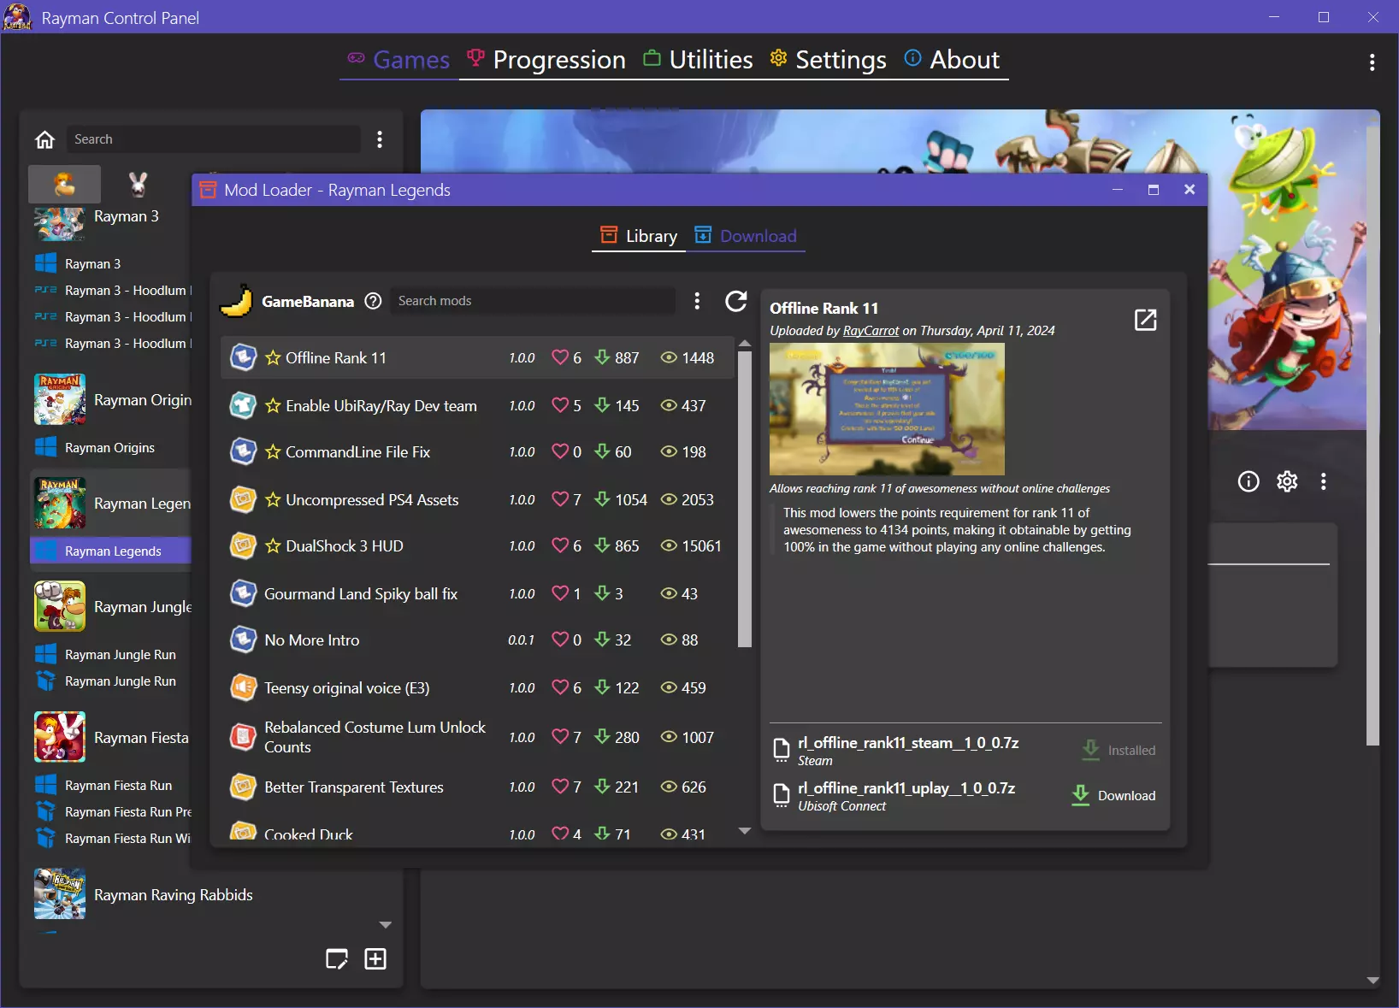Open the Utilities tab
Screen dimensions: 1399x1008
point(699,60)
